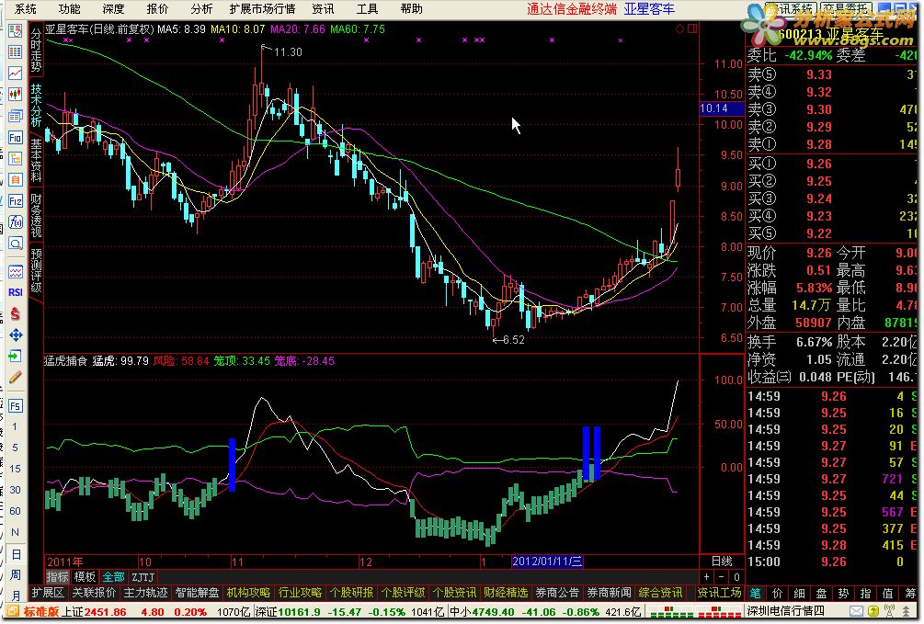Click the 资讯工场 button
924x624 pixels.
click(719, 592)
